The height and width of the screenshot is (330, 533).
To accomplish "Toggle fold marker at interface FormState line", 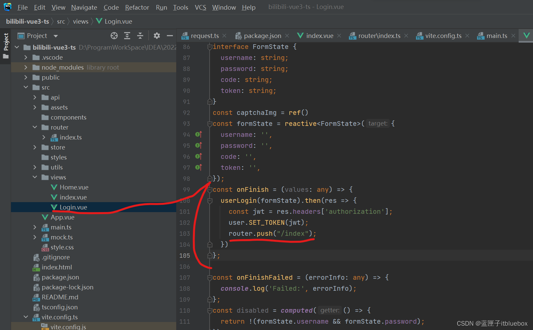I will (210, 47).
